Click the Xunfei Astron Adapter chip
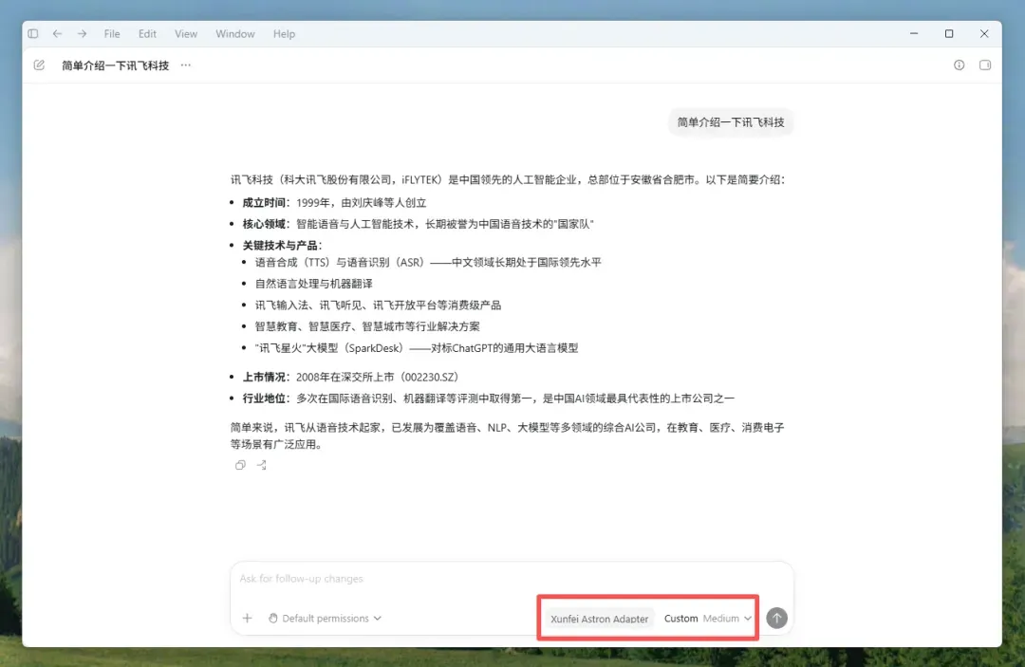Screen dimensions: 1025x667 point(600,619)
